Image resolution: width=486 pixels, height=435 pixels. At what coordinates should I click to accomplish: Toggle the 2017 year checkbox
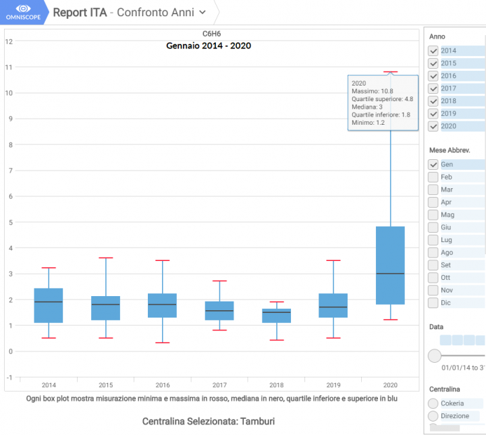[433, 88]
